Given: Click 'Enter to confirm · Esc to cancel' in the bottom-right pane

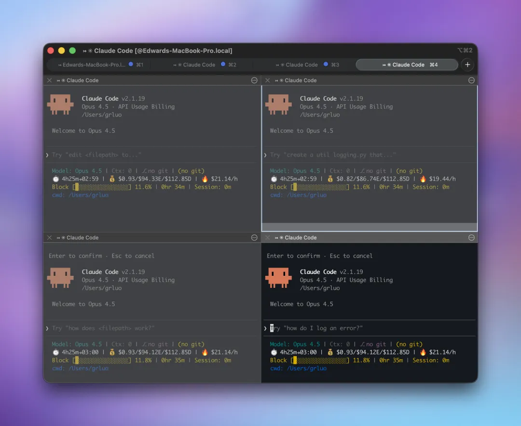Looking at the screenshot, I should click(x=320, y=256).
